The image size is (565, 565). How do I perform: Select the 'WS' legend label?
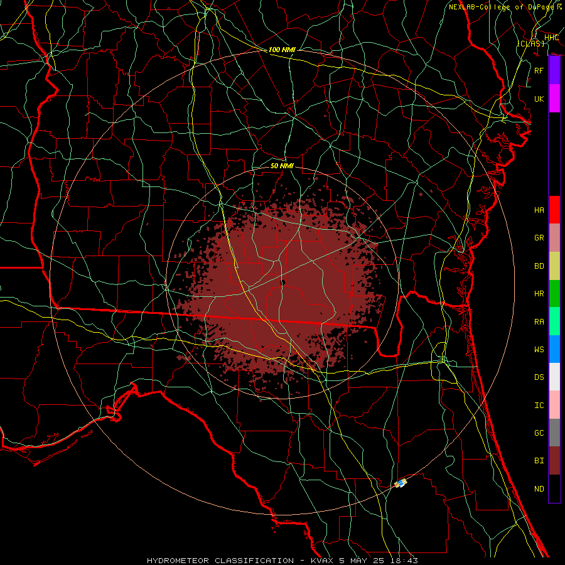pyautogui.click(x=539, y=350)
